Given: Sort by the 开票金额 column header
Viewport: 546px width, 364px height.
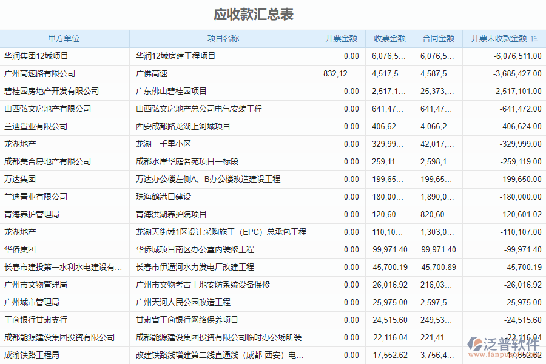Looking at the screenshot, I should tap(341, 38).
